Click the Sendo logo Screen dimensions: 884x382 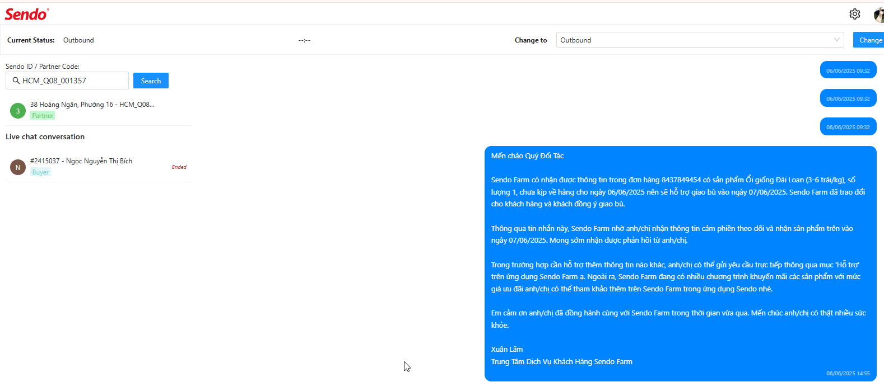[x=27, y=14]
